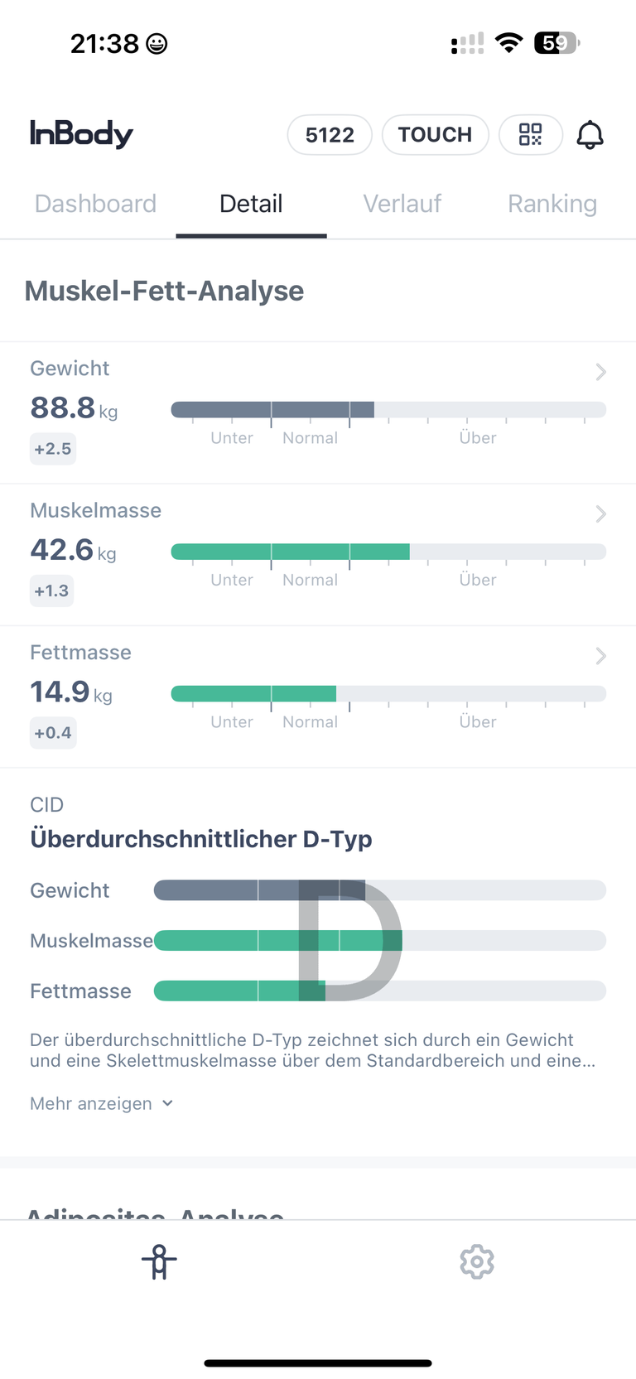636x1379 pixels.
Task: Expand Gewicht details chevron
Action: [x=601, y=372]
